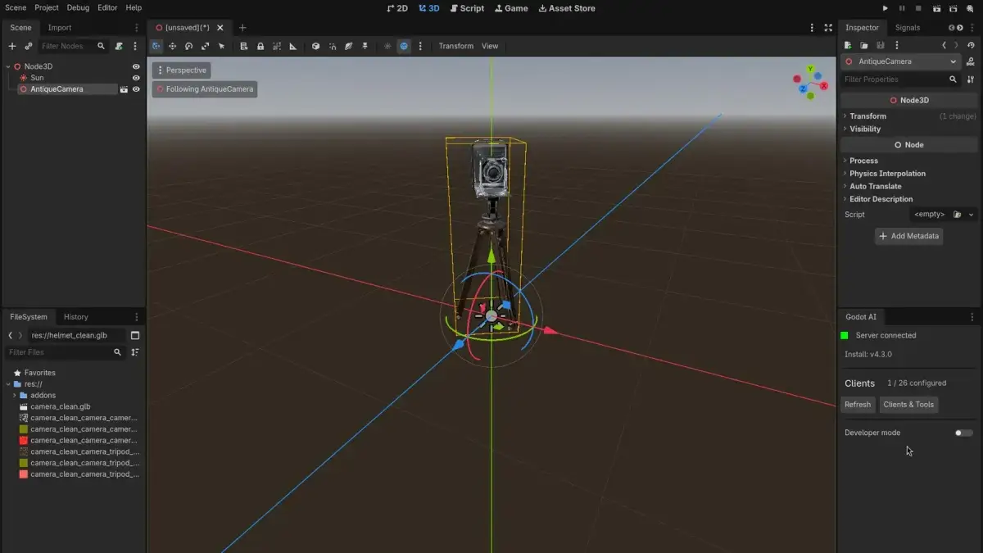Viewport: 983px width, 553px height.
Task: Click the Refresh clients button
Action: pyautogui.click(x=858, y=405)
